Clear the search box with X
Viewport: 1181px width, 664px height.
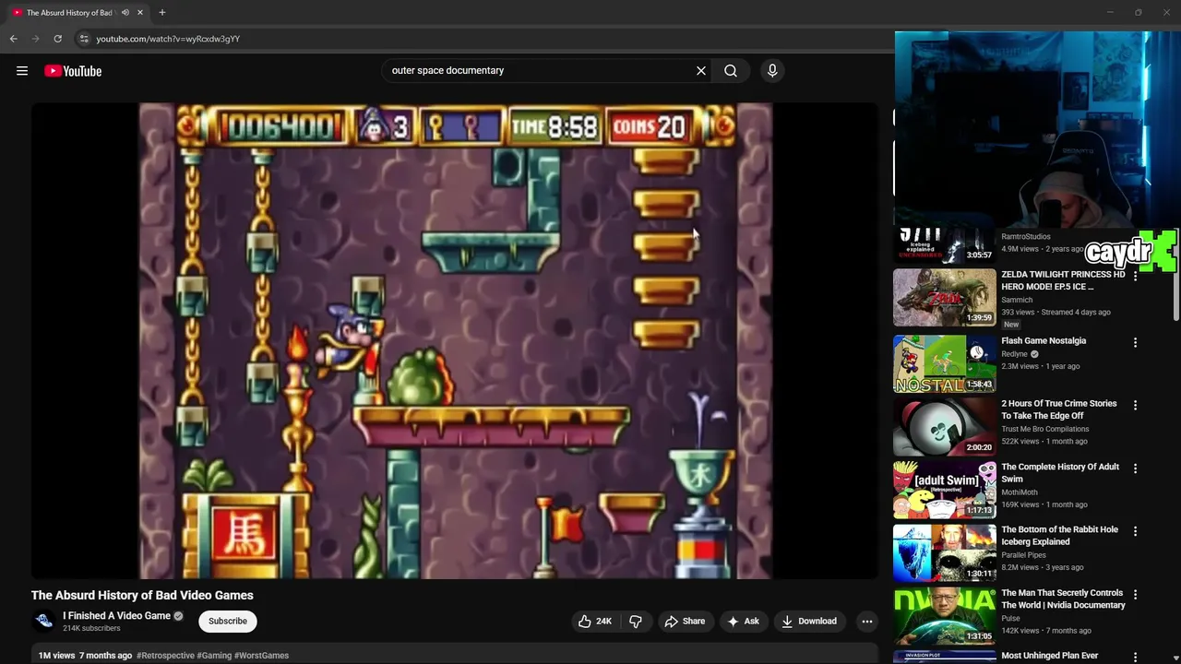pos(701,70)
